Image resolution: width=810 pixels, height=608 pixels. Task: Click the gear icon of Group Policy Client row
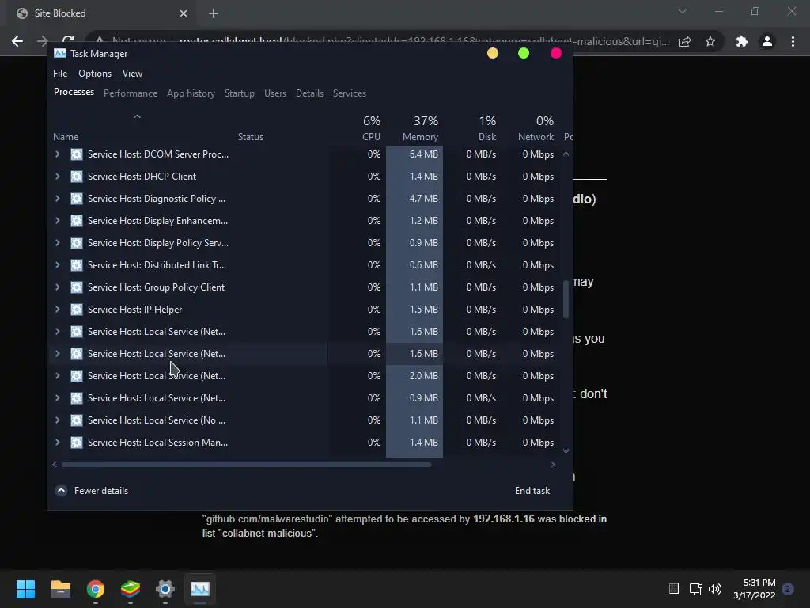coord(77,287)
